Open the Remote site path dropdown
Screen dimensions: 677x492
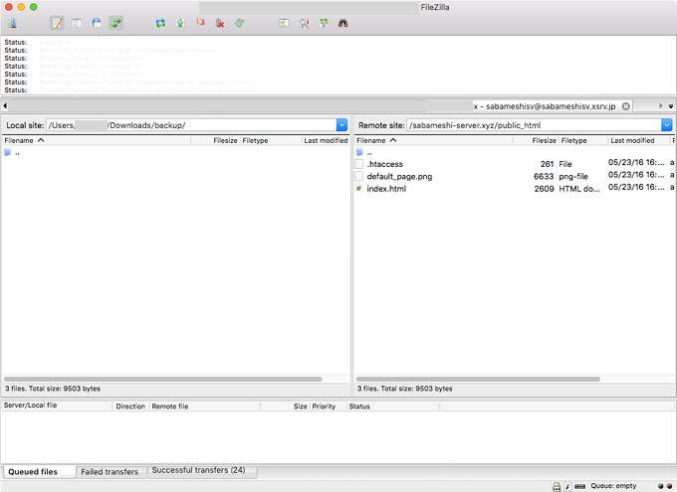(x=667, y=125)
